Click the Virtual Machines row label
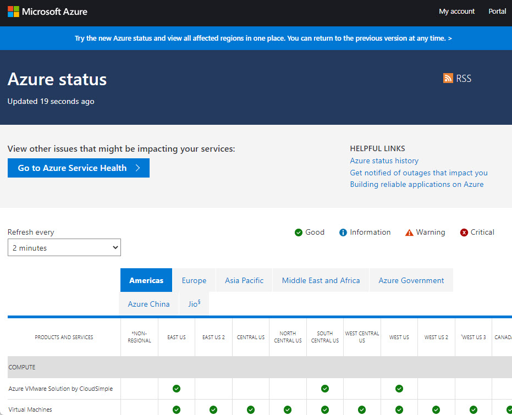This screenshot has height=415, width=512. [30, 410]
